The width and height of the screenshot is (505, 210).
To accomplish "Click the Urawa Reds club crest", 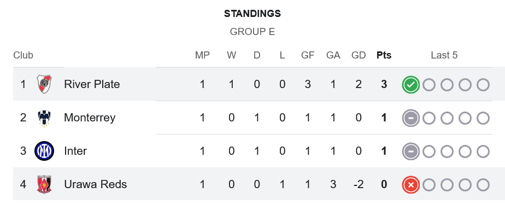I will pyautogui.click(x=44, y=184).
